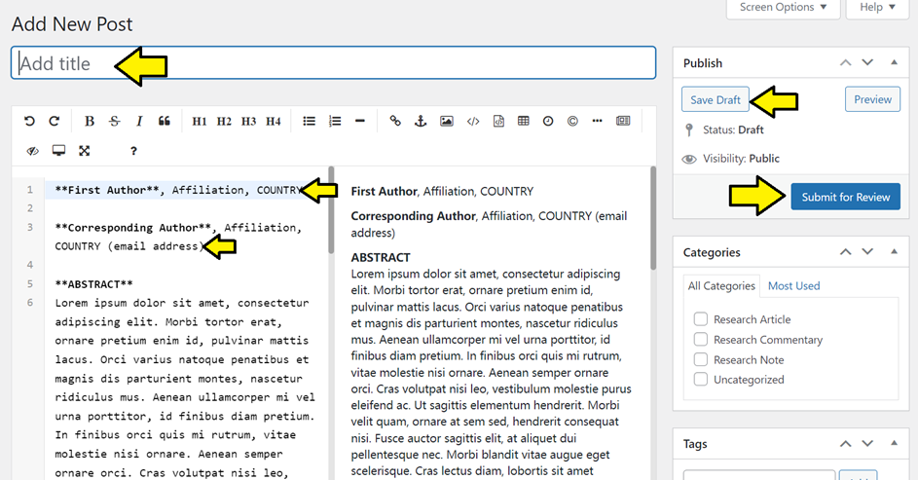This screenshot has height=480, width=918.
Task: Click the Save Draft button
Action: 716,99
